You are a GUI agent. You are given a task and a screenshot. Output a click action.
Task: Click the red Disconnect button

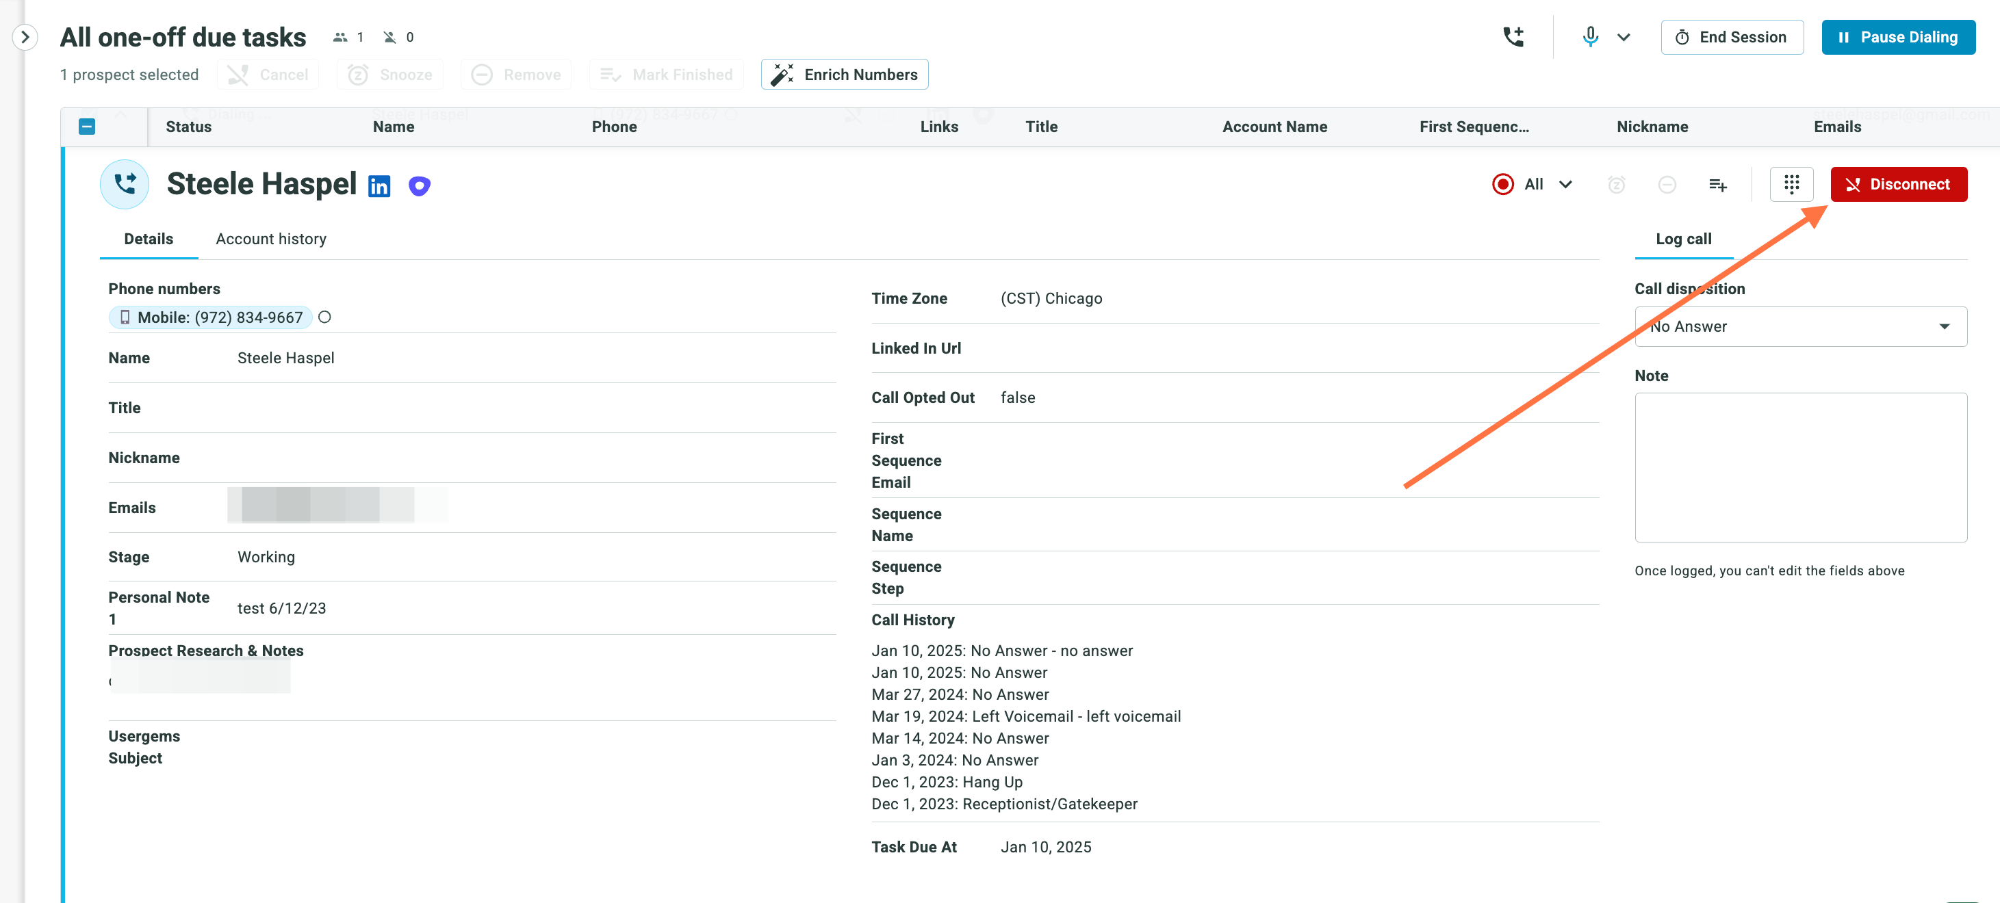[1898, 184]
